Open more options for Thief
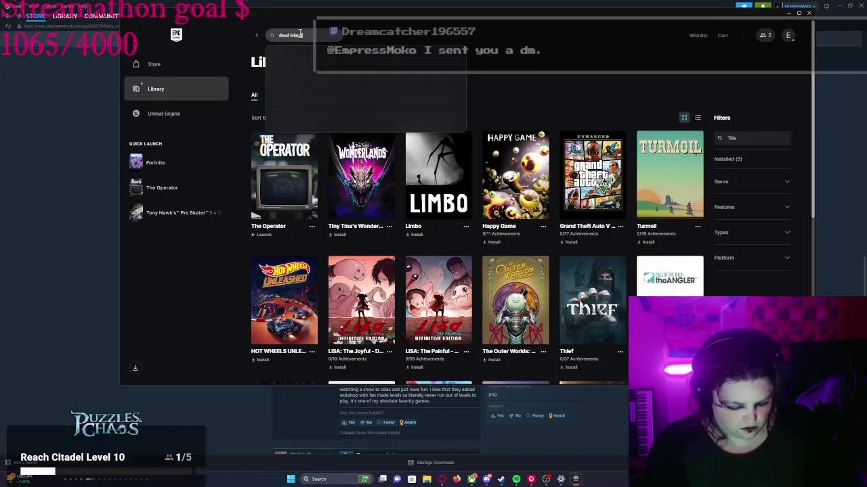867x487 pixels. 620,351
